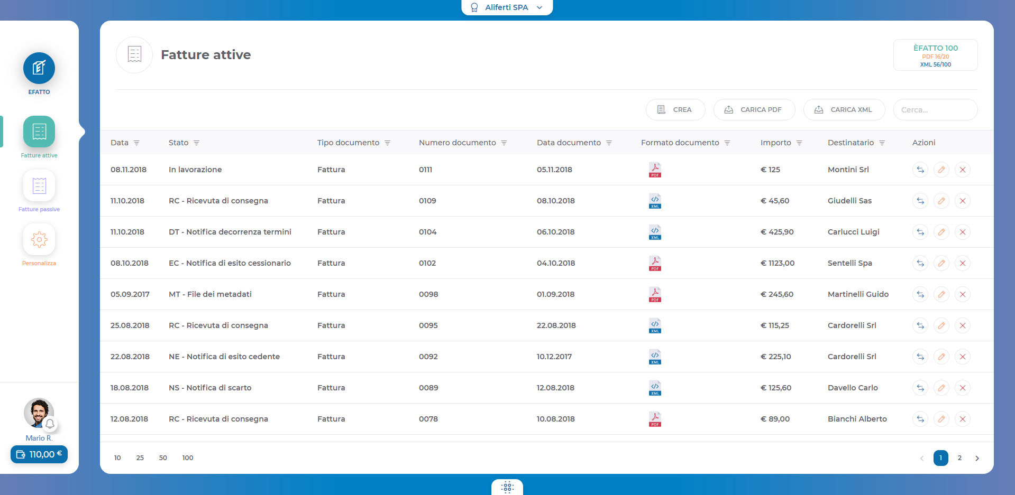Click the ÈFATTO 100 plan box
1015x495 pixels.
coord(935,55)
